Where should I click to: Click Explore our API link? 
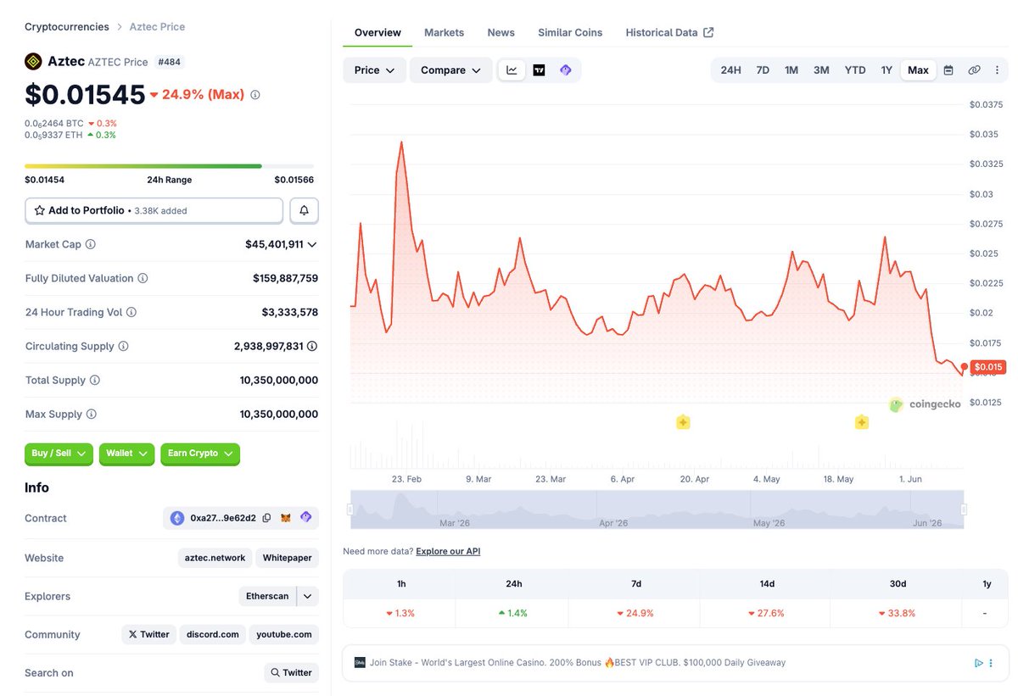coord(448,551)
